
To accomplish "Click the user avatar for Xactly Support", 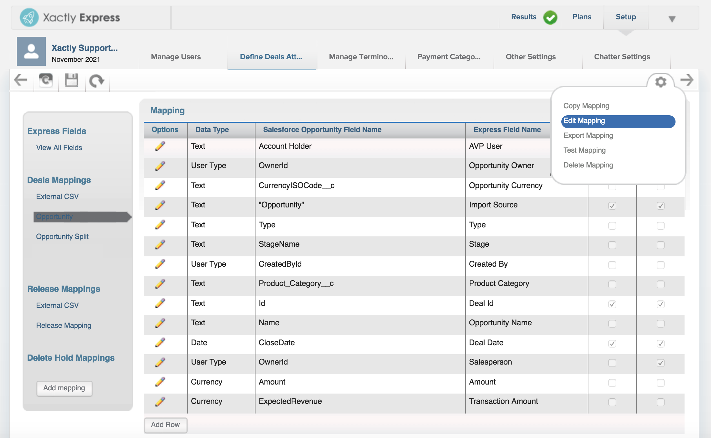I will pyautogui.click(x=31, y=51).
